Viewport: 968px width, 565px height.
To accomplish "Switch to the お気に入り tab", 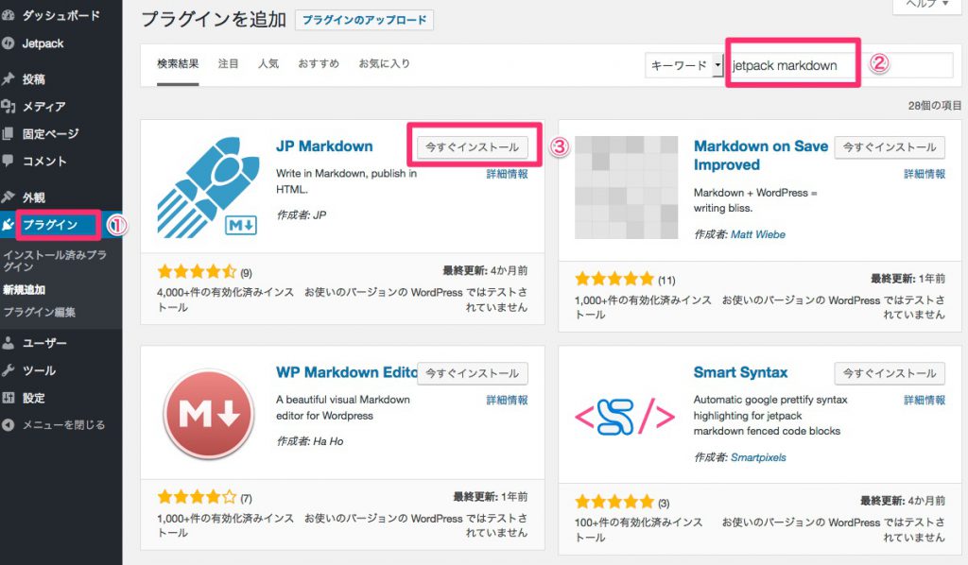I will click(x=384, y=63).
